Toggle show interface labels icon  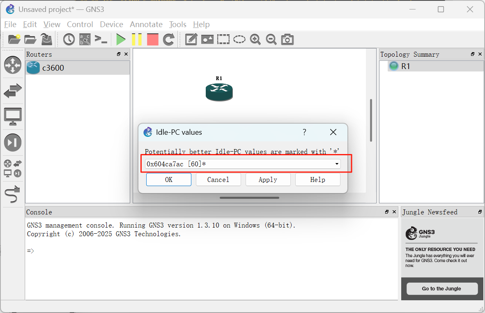click(85, 39)
